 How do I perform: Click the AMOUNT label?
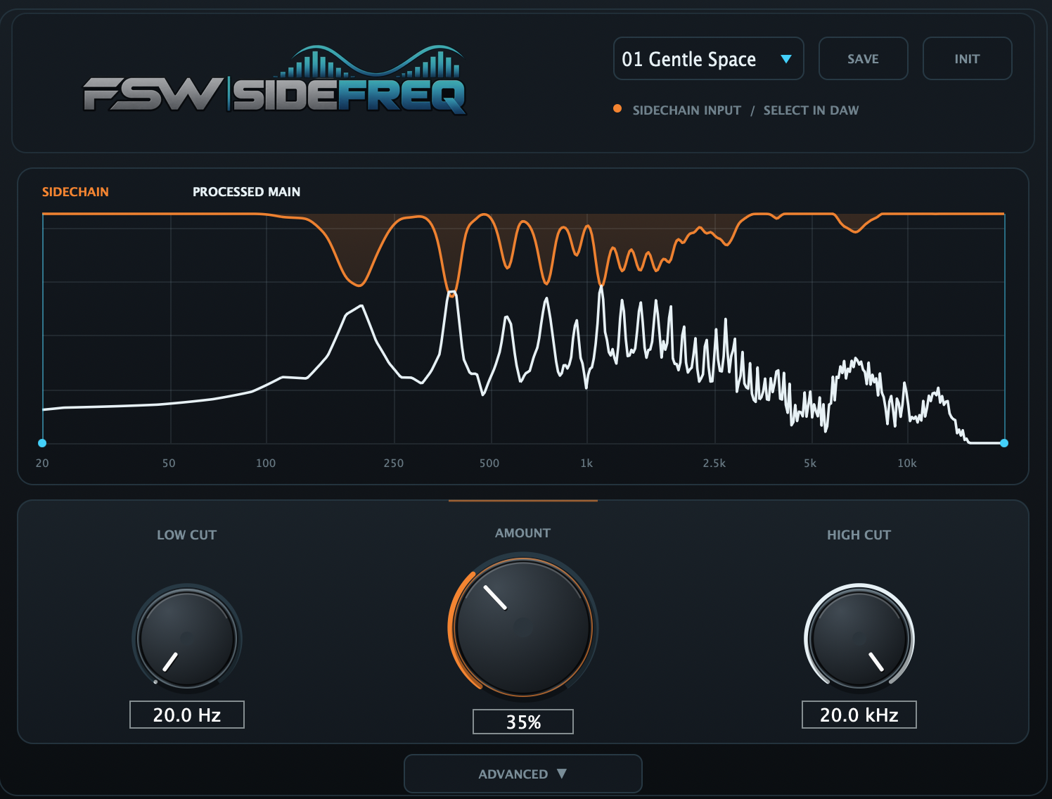click(x=522, y=533)
